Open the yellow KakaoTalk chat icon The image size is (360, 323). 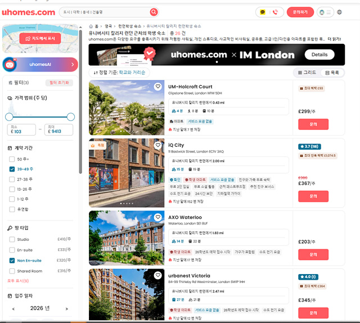click(x=262, y=12)
